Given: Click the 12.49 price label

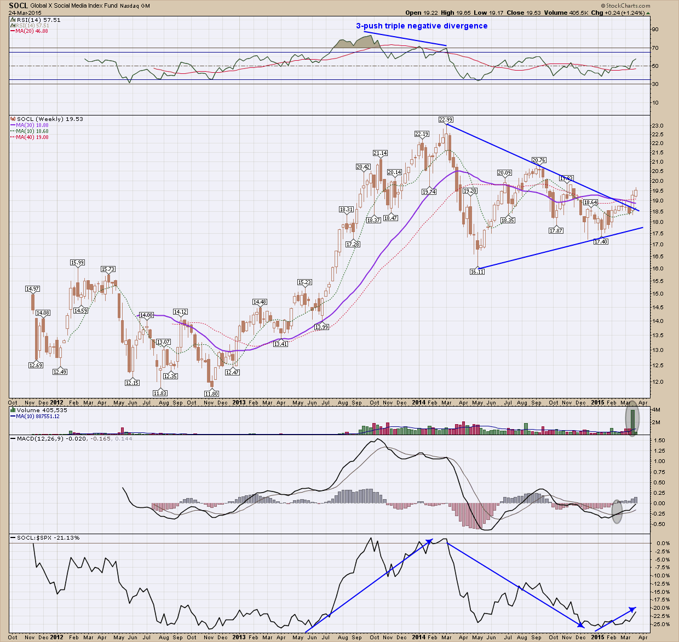Looking at the screenshot, I should [x=60, y=372].
